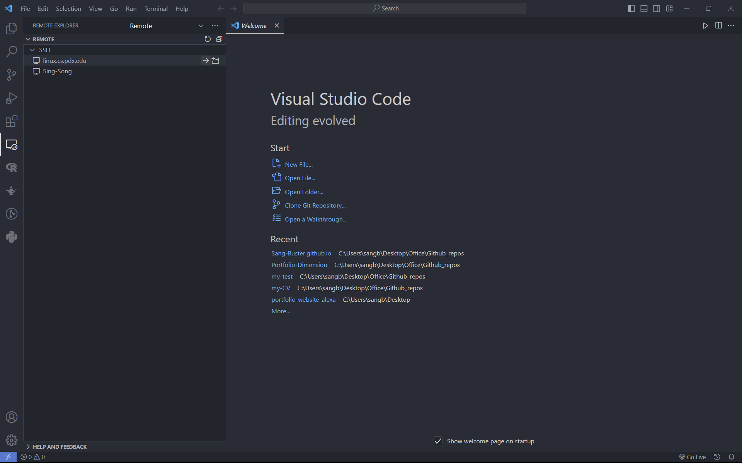Click the top Search command box
The width and height of the screenshot is (742, 463).
pos(385,8)
